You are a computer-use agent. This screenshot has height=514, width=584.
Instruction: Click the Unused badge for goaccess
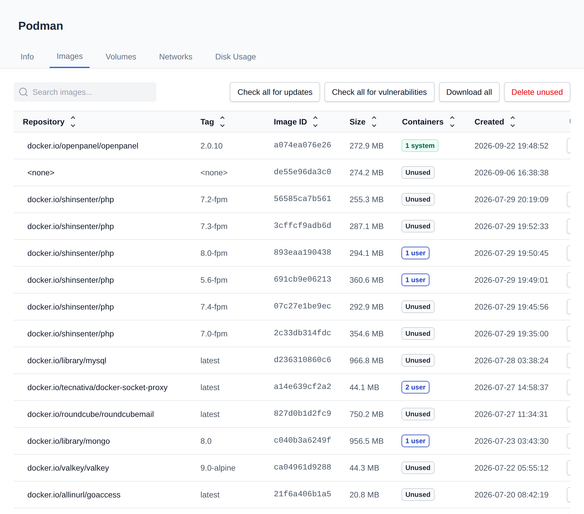click(418, 495)
